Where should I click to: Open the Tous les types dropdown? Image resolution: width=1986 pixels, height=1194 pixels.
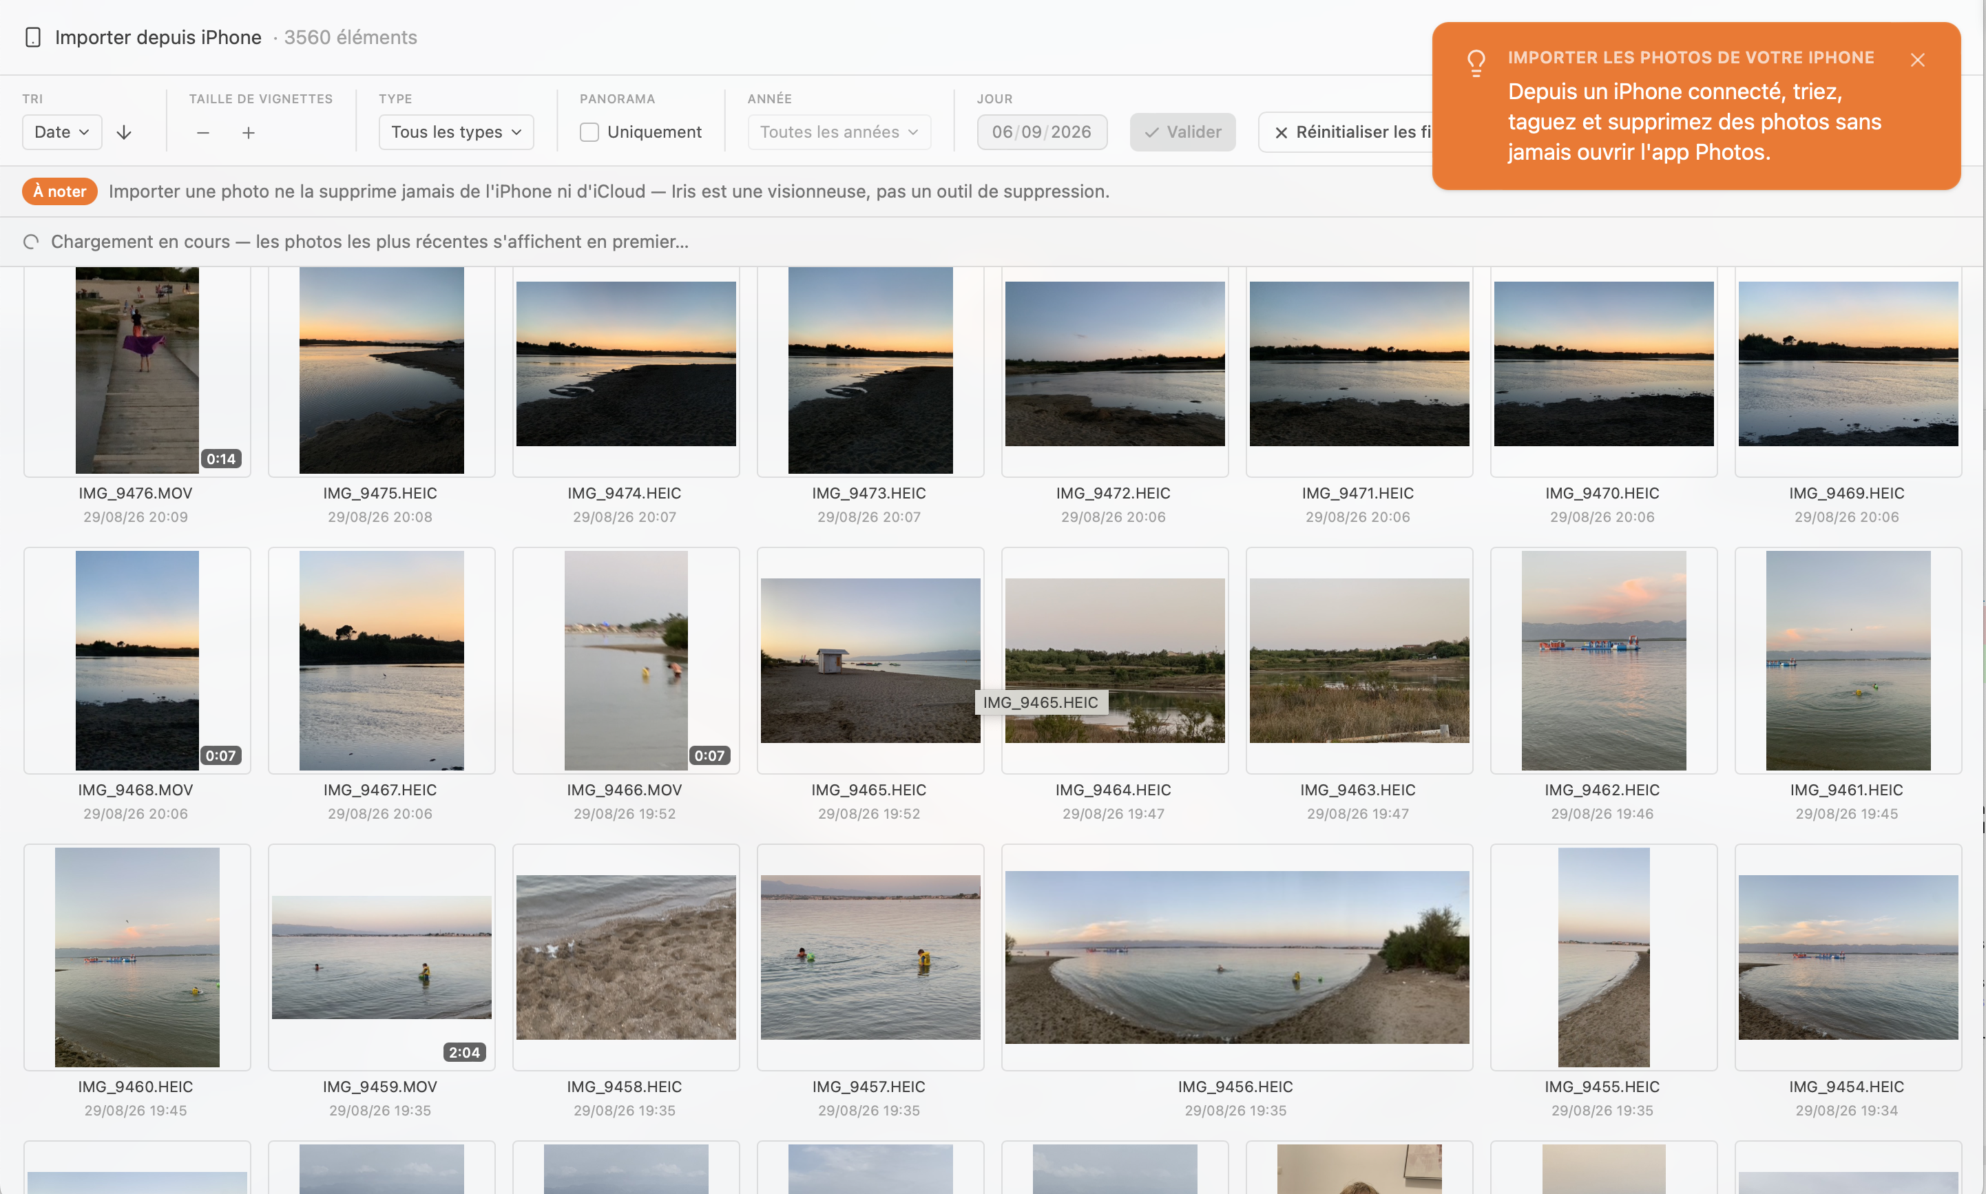[x=456, y=132]
